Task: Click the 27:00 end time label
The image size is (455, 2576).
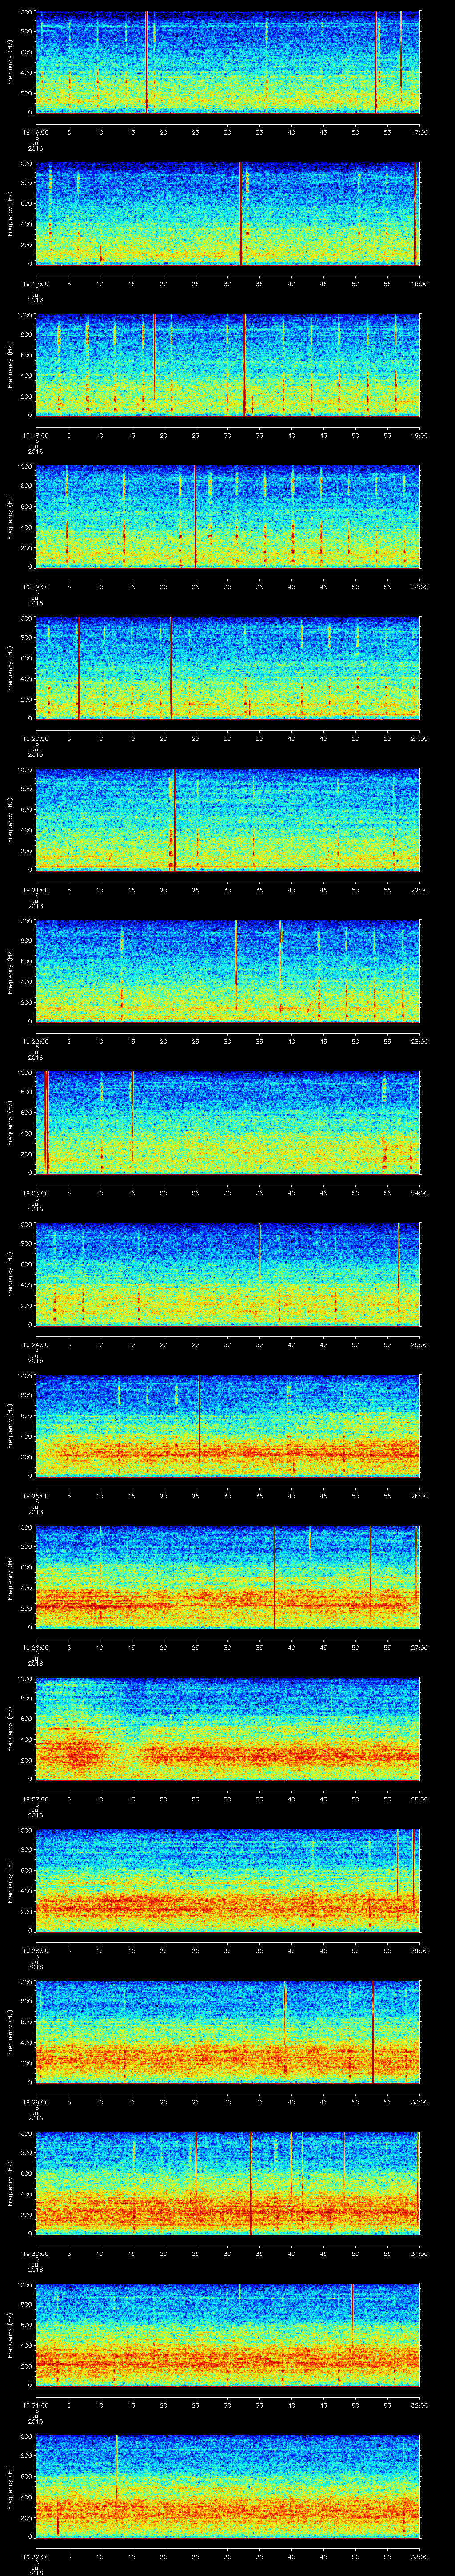Action: pyautogui.click(x=419, y=1647)
